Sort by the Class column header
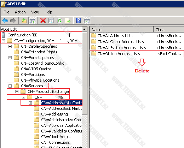 coord(169,30)
